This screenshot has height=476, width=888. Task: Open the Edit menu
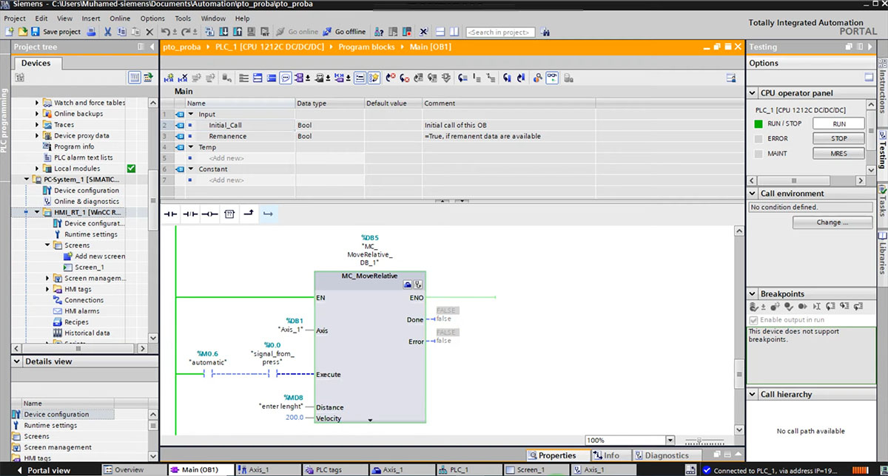click(x=41, y=18)
